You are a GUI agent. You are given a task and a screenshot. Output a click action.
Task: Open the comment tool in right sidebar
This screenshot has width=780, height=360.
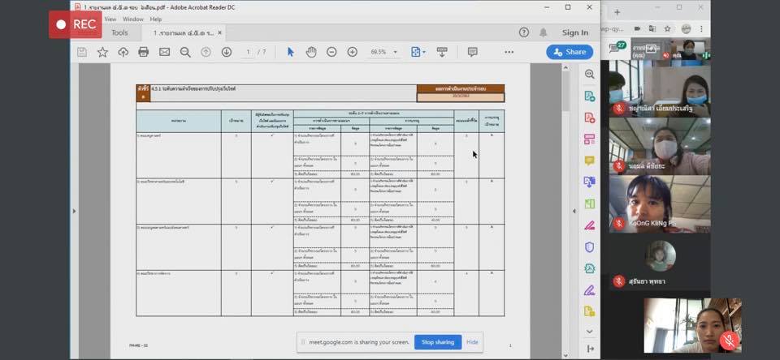tap(589, 161)
